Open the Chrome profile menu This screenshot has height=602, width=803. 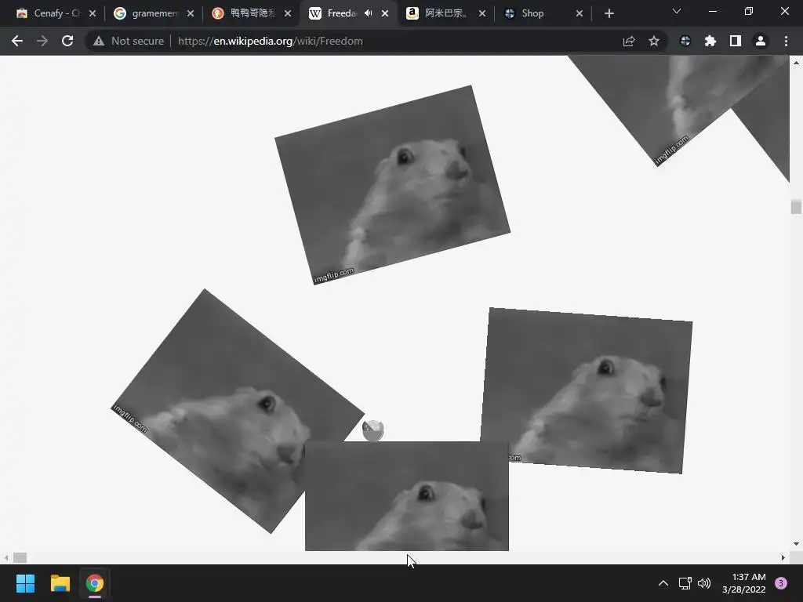click(761, 41)
